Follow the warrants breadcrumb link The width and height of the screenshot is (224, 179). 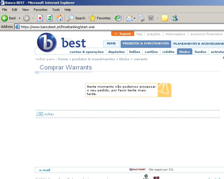[141, 59]
